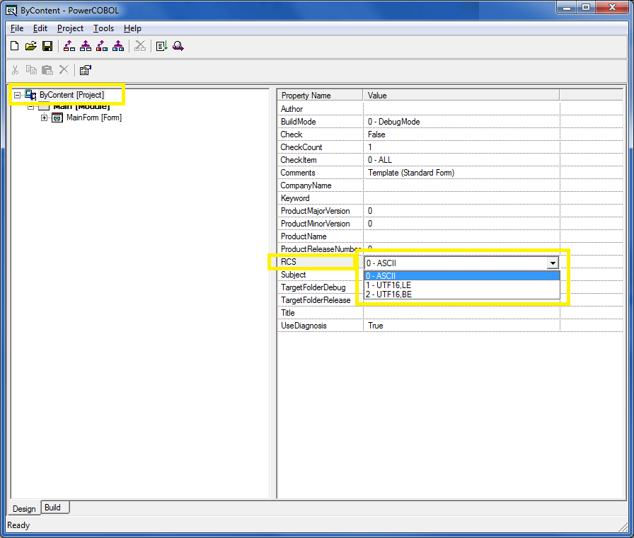Click the Comments property name
Viewport: 634px width, 538px height.
(x=298, y=173)
